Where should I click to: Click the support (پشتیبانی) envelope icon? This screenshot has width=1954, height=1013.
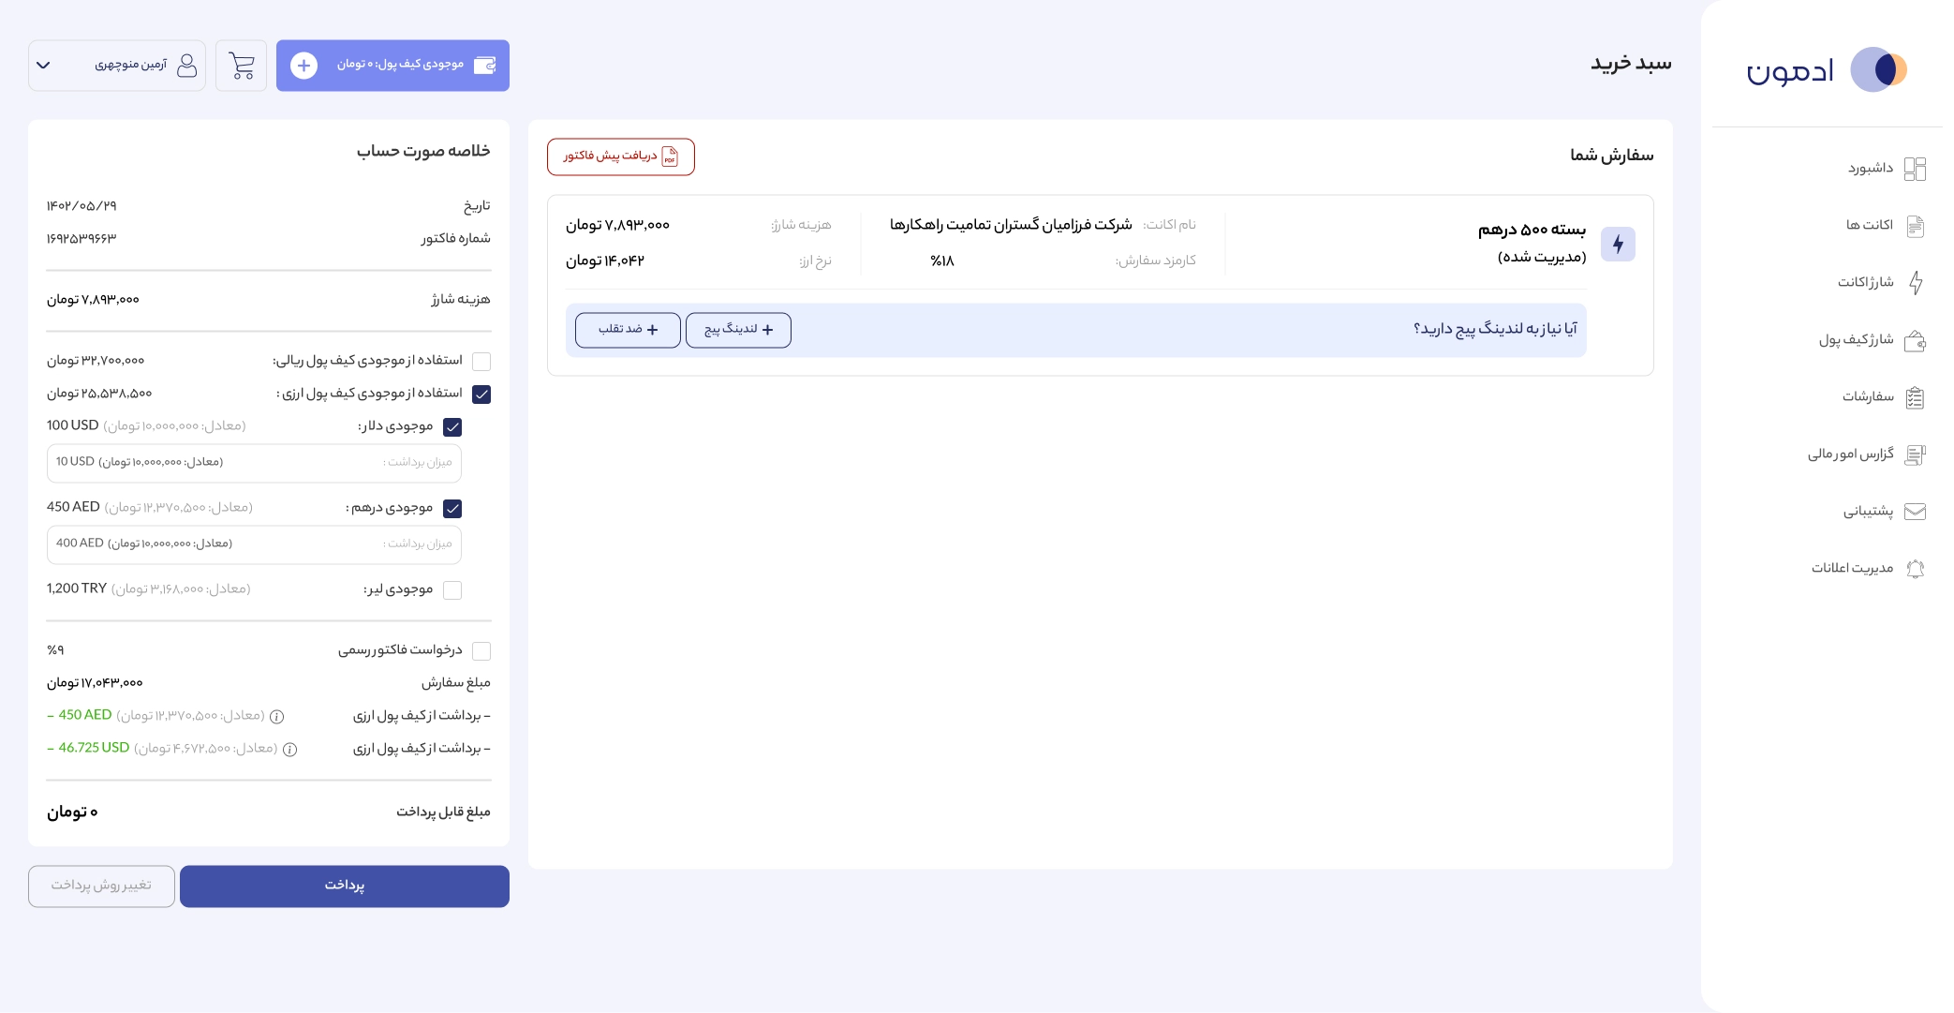pyautogui.click(x=1916, y=512)
